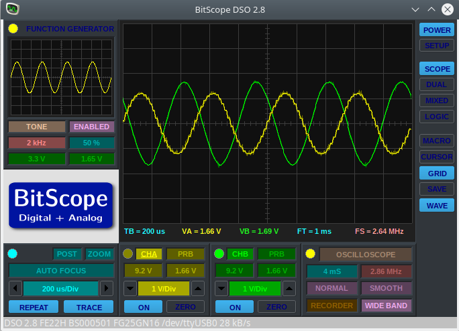The width and height of the screenshot is (459, 331).
Task: Click the REPEAT button
Action: coord(33,307)
